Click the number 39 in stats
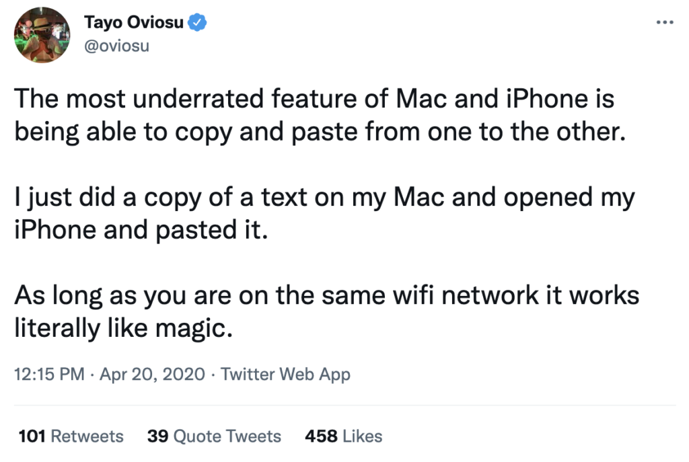Screen dimensions: 689x462 pos(157,436)
